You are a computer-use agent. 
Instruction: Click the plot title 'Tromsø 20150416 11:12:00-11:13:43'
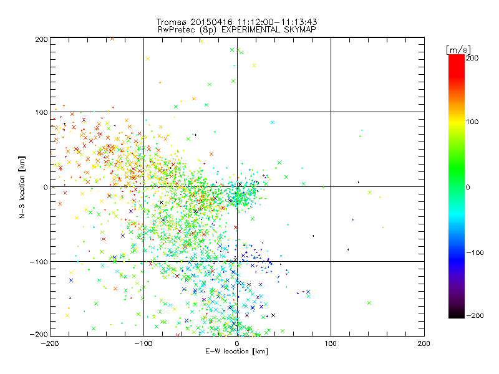coord(236,22)
